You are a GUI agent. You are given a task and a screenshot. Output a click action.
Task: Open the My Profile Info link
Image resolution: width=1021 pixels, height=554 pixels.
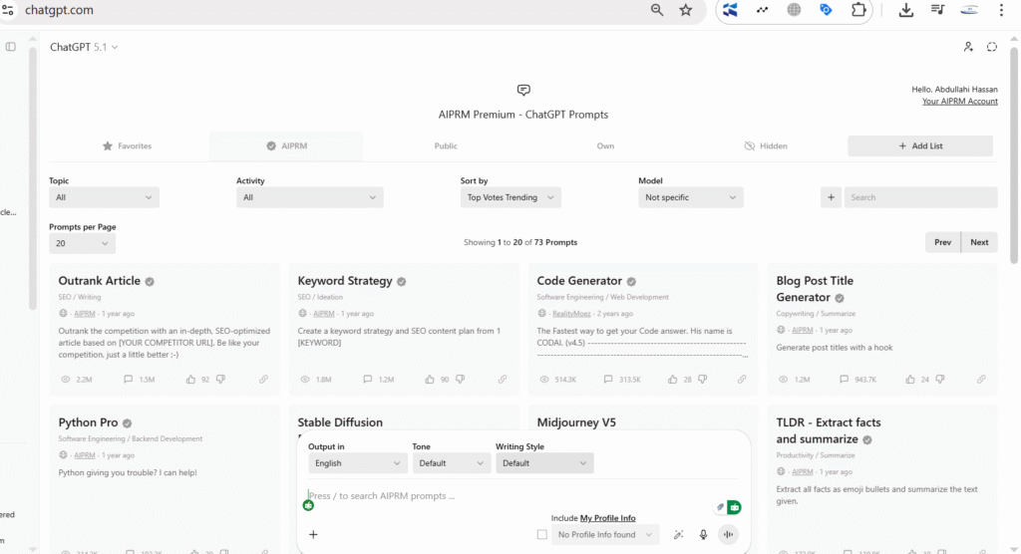[607, 518]
